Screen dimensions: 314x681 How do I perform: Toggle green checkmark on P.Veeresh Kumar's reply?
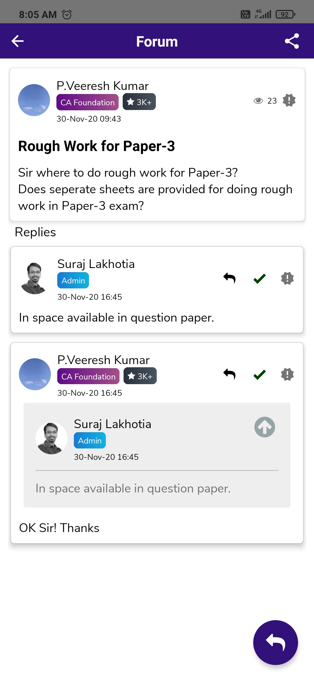pyautogui.click(x=259, y=374)
